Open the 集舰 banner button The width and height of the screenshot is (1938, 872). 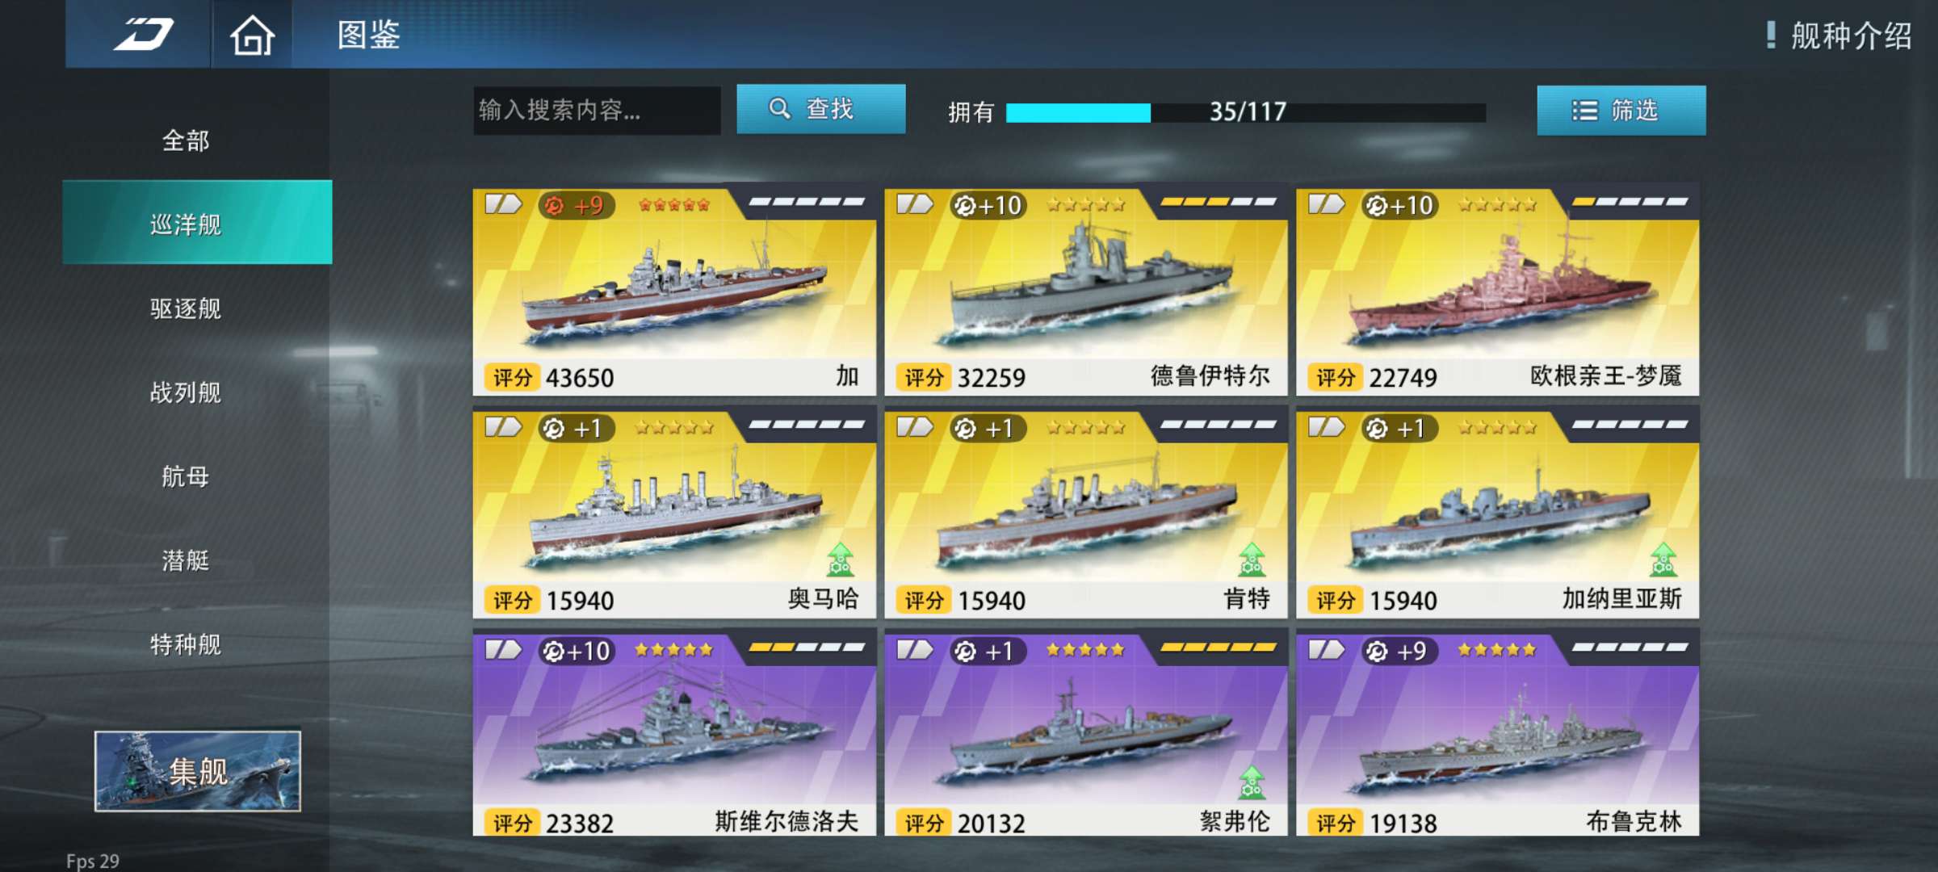point(198,771)
